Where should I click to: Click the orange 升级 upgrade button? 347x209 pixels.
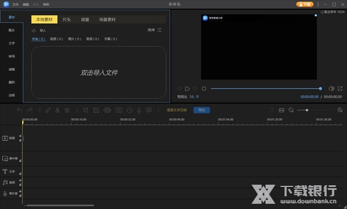click(x=305, y=5)
